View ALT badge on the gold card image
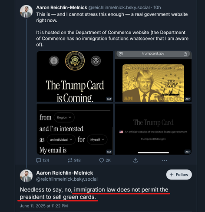This screenshot has height=212, width=205. (x=188, y=99)
